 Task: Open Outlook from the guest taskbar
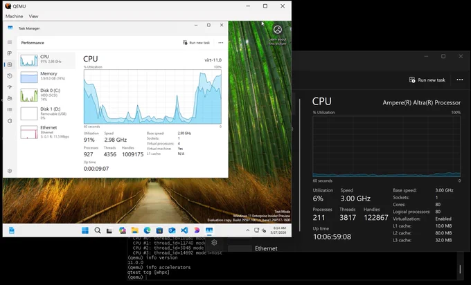[x=172, y=230]
